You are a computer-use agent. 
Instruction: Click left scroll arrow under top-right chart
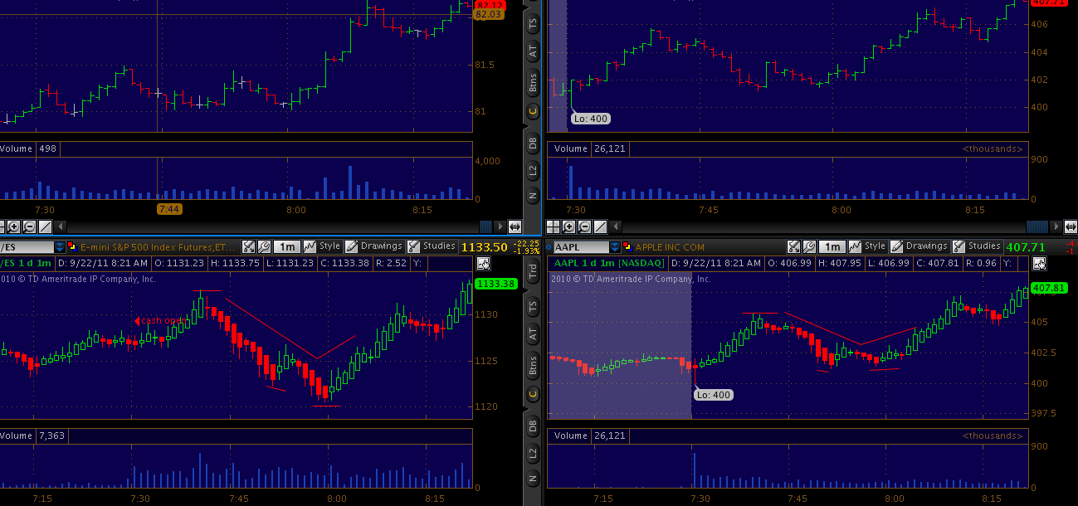[616, 226]
